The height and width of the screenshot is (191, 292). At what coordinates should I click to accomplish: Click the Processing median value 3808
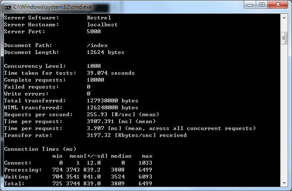[118, 169]
